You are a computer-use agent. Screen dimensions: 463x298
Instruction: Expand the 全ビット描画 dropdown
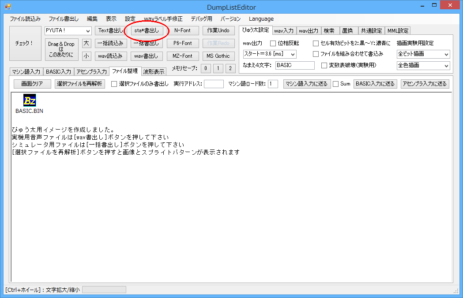pos(423,54)
